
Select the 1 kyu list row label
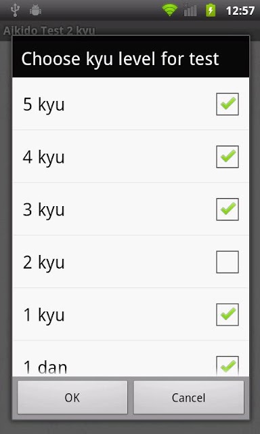pyautogui.click(x=44, y=315)
